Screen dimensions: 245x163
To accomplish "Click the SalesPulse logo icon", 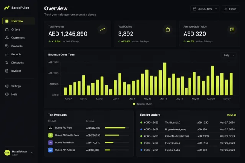I will point(7,8).
